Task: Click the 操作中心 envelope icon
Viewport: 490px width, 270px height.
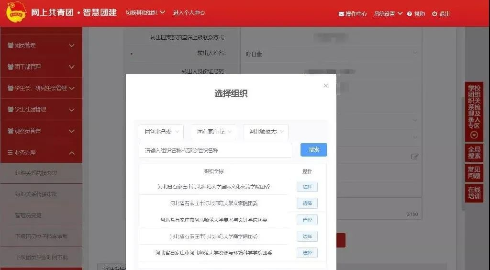Action: [x=341, y=14]
